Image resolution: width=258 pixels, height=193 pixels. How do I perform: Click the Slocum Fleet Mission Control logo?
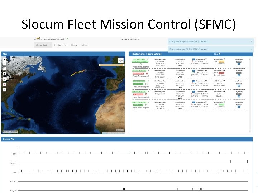(x=49, y=39)
